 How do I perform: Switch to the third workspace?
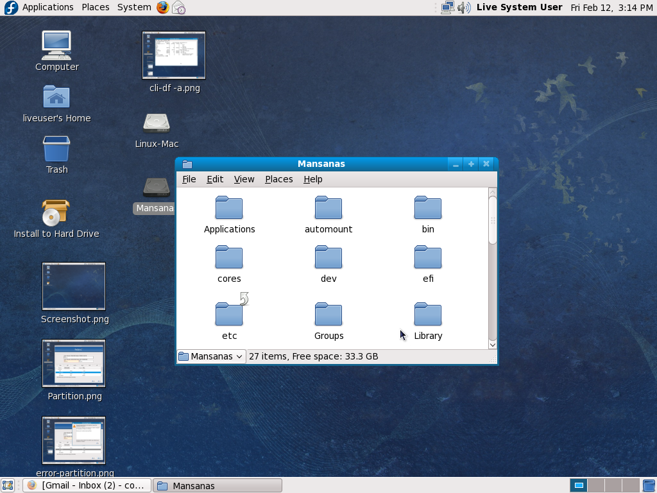click(x=613, y=485)
